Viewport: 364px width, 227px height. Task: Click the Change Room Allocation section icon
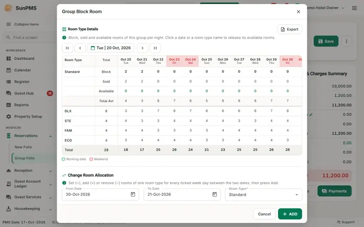coord(64,176)
